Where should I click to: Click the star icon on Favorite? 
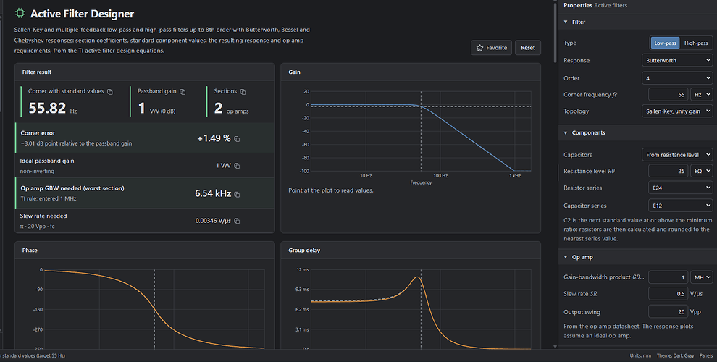click(479, 48)
